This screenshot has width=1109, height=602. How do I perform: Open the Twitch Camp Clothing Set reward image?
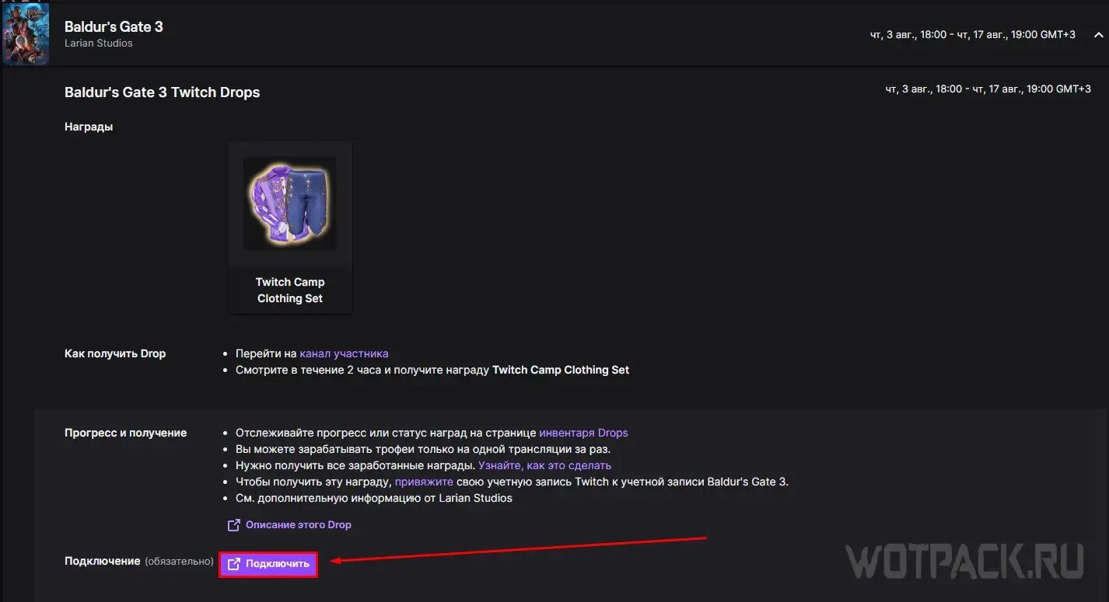(290, 204)
